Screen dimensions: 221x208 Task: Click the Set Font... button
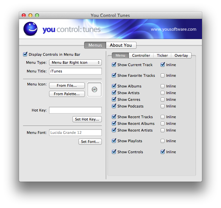(x=90, y=142)
